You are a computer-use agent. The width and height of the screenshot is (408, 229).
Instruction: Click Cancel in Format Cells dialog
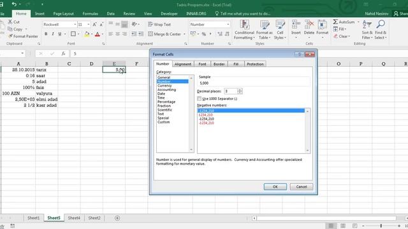[302, 186]
